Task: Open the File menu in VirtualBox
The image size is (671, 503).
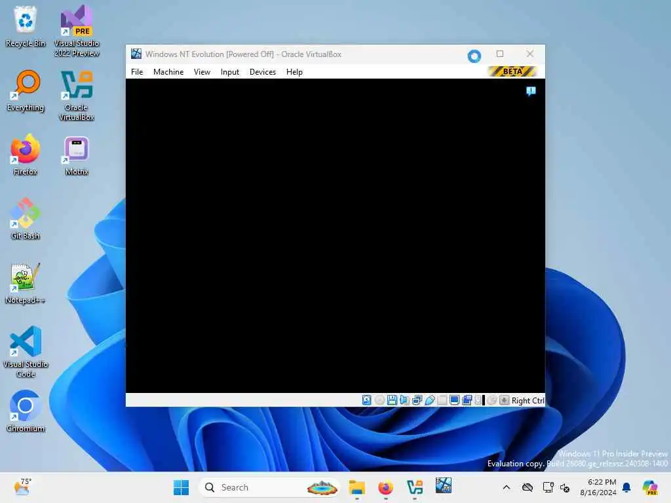Action: [x=137, y=72]
